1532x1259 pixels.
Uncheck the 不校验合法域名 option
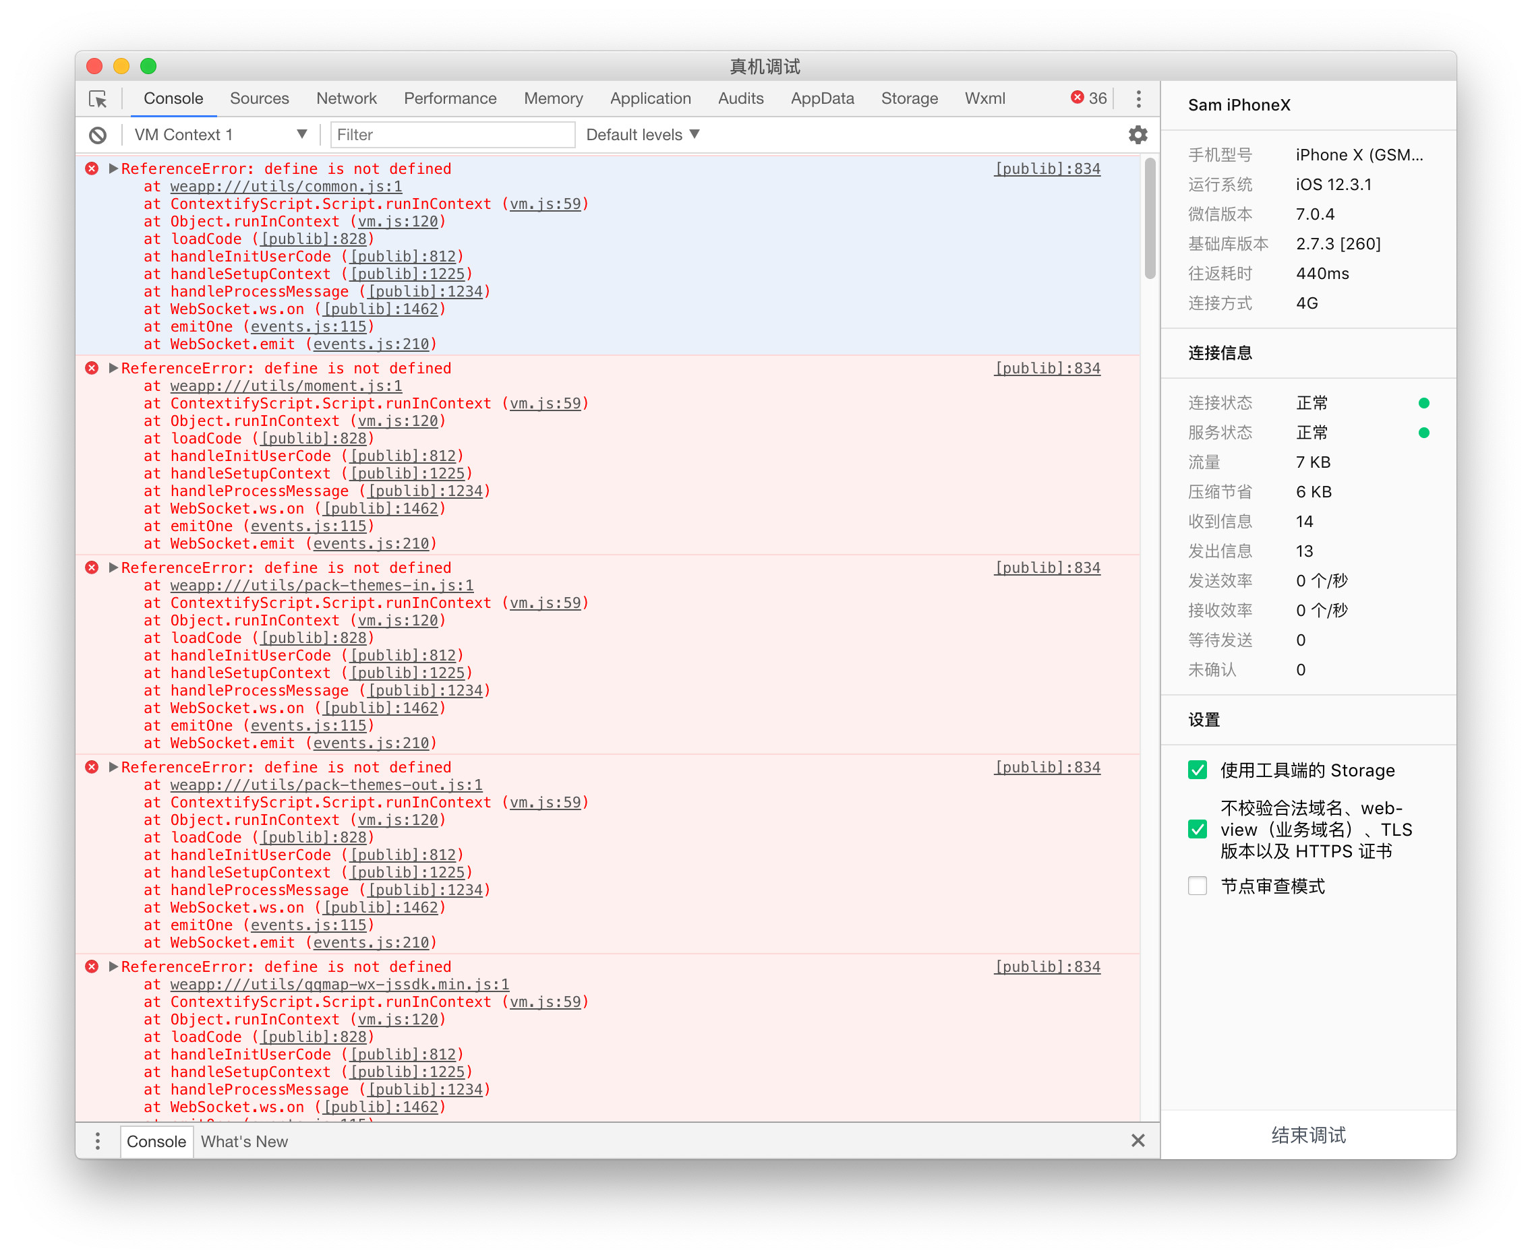pos(1197,829)
